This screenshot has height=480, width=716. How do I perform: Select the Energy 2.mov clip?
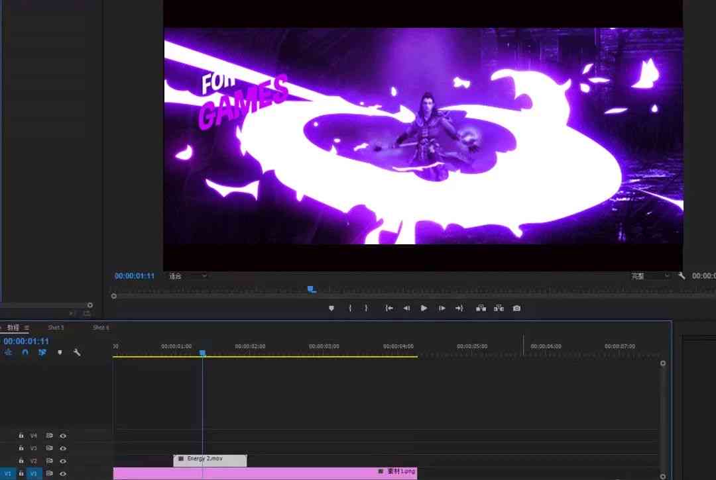coord(210,460)
